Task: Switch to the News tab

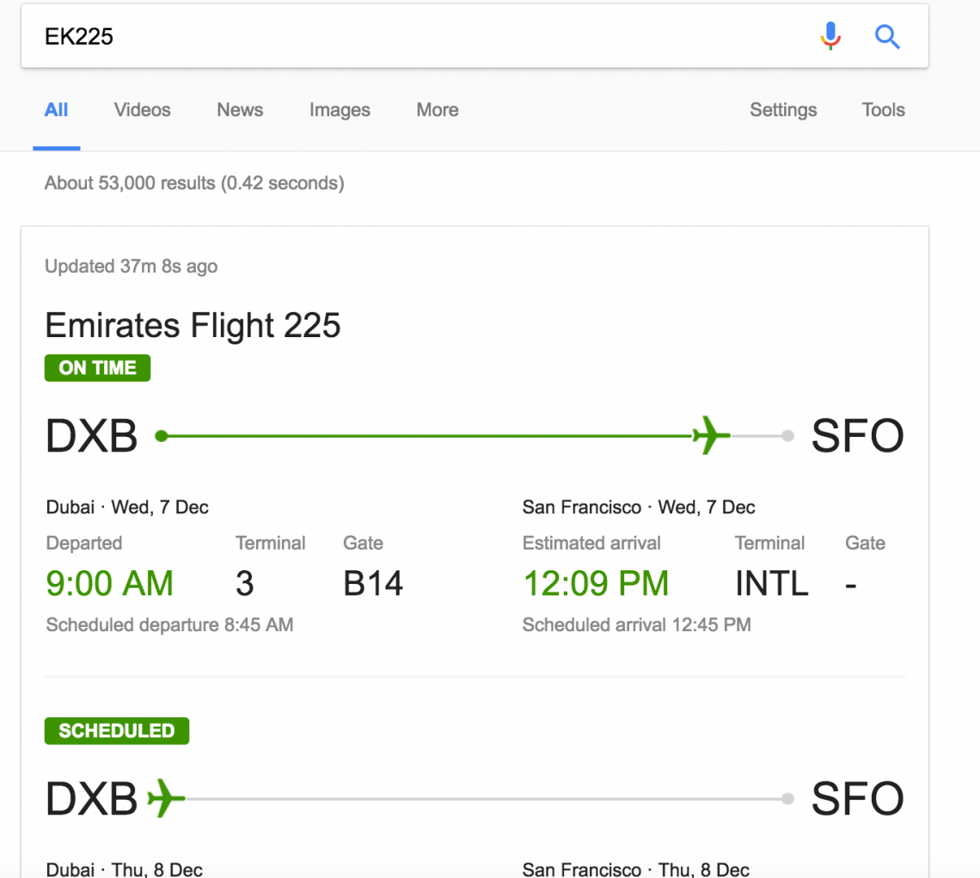Action: tap(239, 110)
